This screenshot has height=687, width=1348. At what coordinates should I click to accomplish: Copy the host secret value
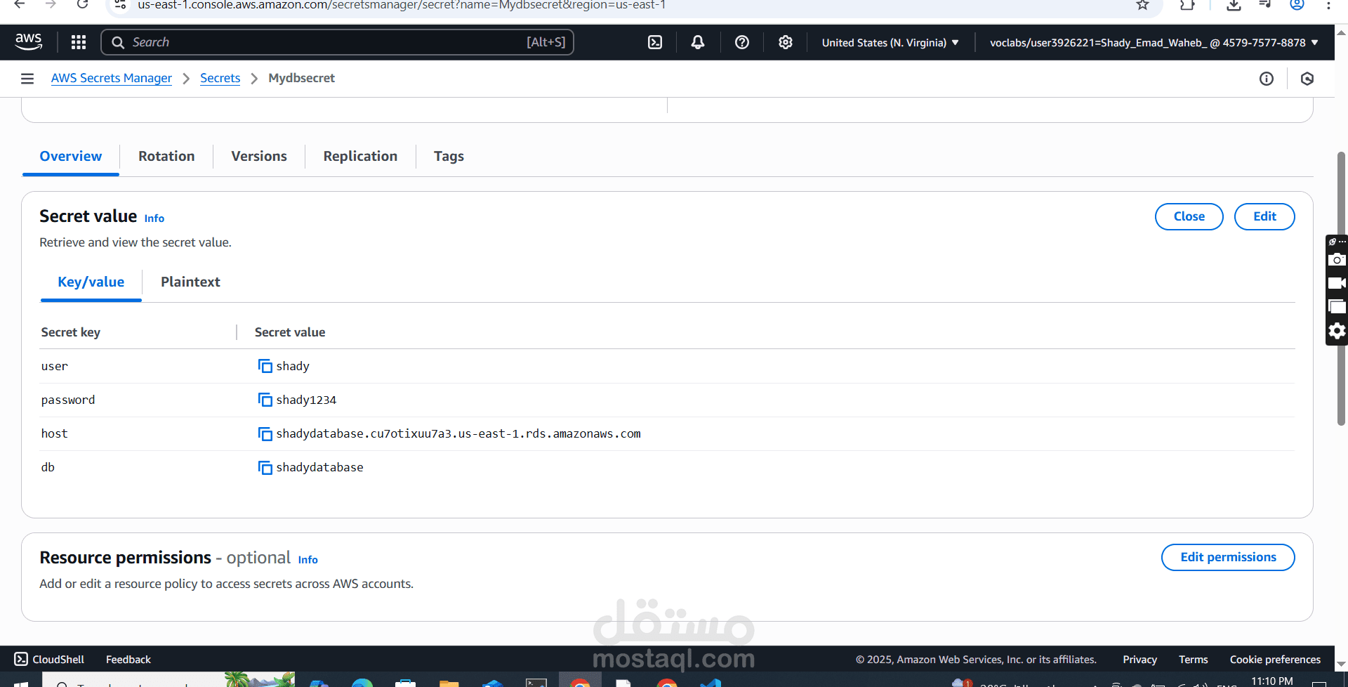tap(265, 434)
